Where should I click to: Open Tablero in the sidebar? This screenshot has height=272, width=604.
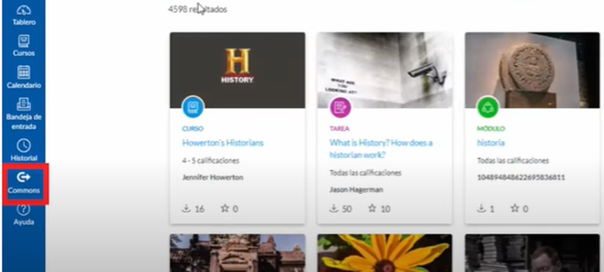pos(24,16)
